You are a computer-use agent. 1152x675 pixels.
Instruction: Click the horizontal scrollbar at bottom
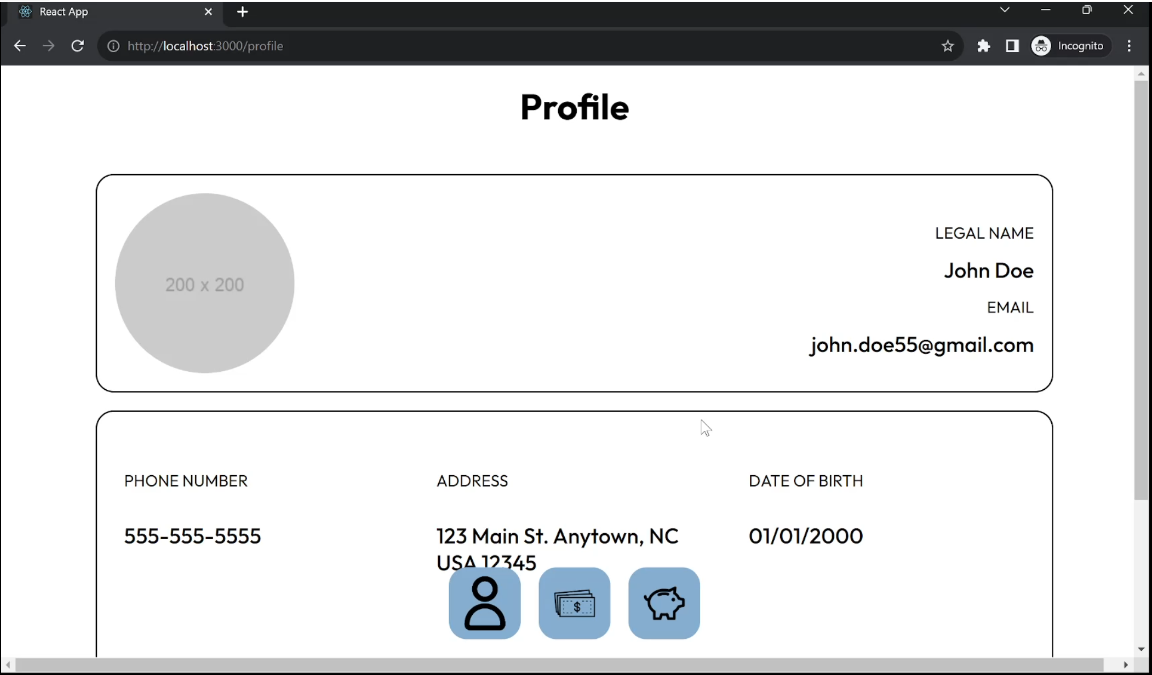559,665
